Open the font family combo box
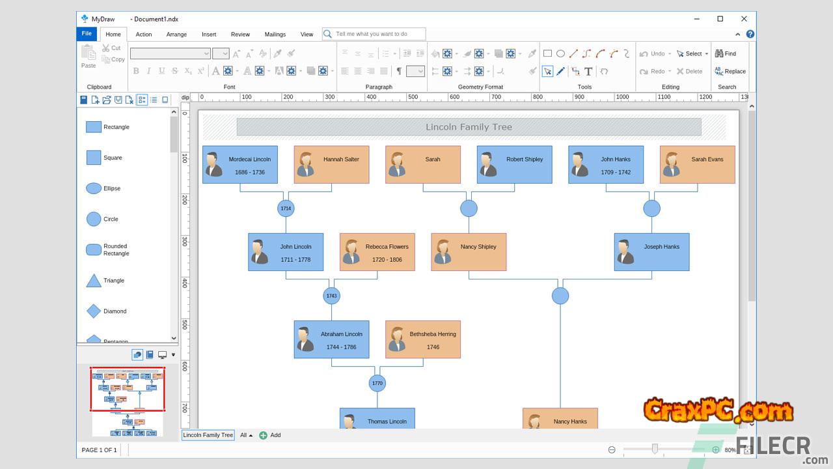Viewport: 833px width, 469px height. click(170, 53)
